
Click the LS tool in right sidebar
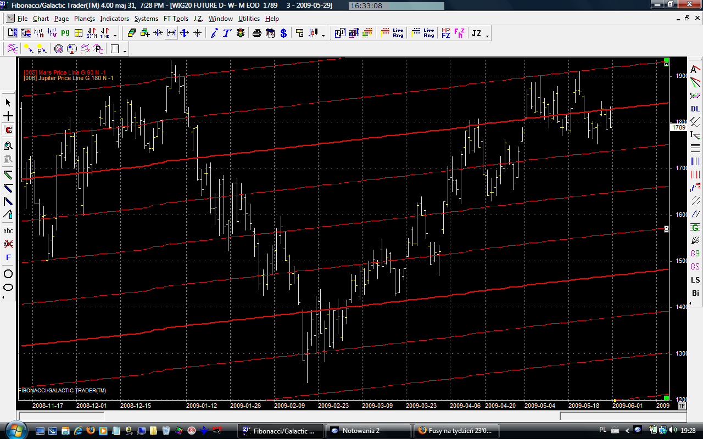coord(695,280)
